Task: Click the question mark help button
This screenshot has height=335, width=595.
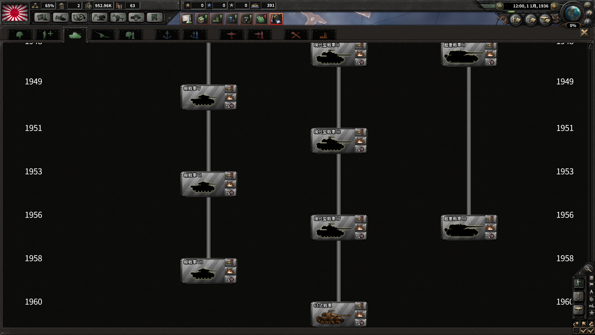Action: (x=589, y=14)
